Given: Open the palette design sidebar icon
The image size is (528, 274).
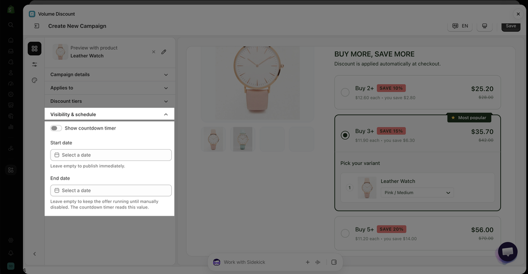Looking at the screenshot, I should tap(35, 80).
